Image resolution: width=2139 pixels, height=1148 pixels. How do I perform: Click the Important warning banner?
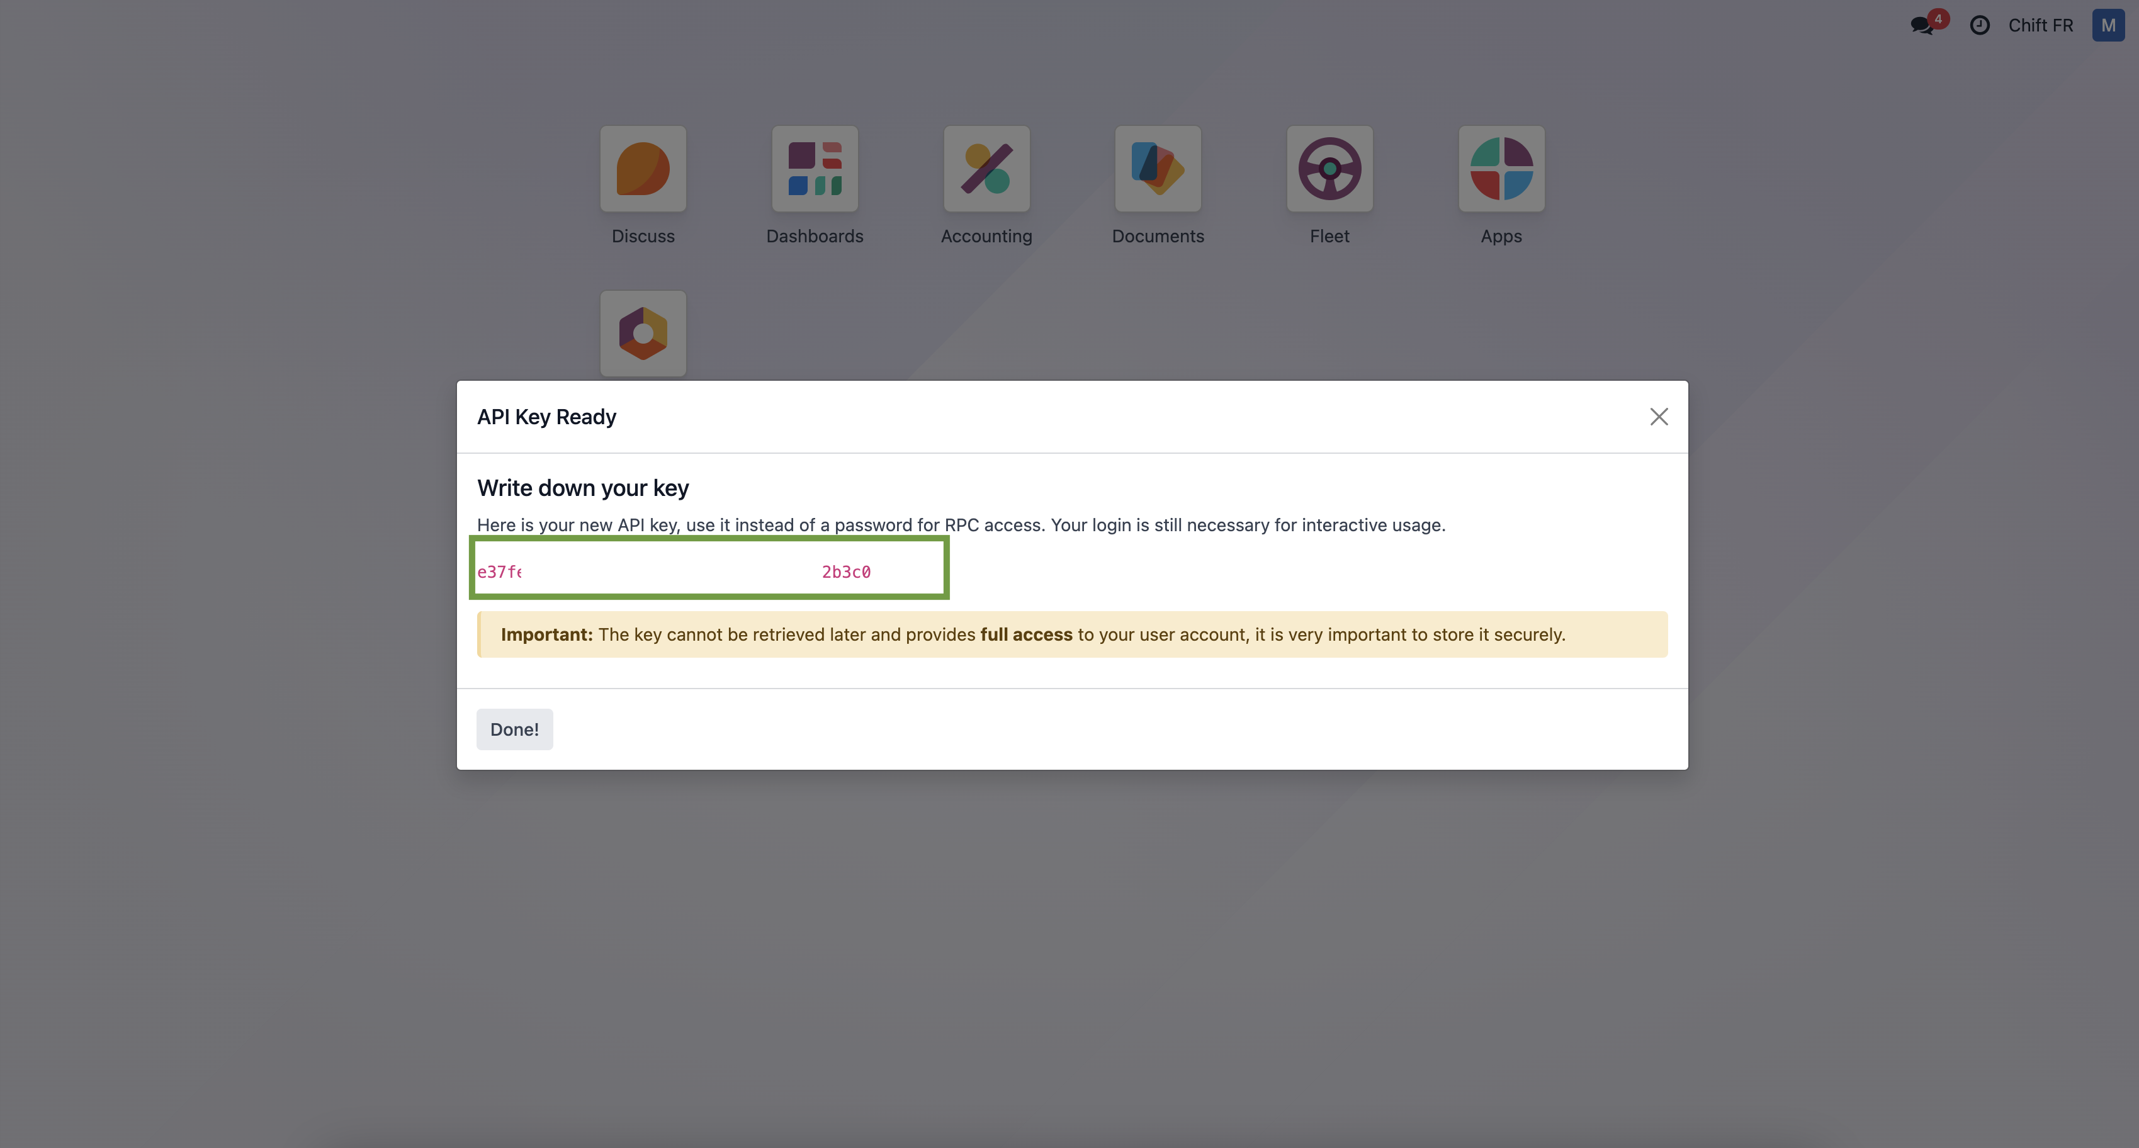[x=1071, y=634]
